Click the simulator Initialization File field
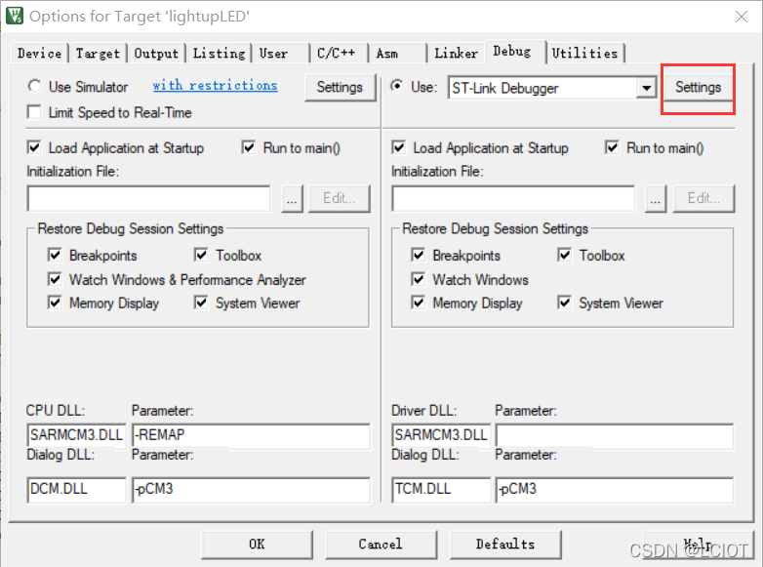The height and width of the screenshot is (567, 763). click(x=149, y=198)
